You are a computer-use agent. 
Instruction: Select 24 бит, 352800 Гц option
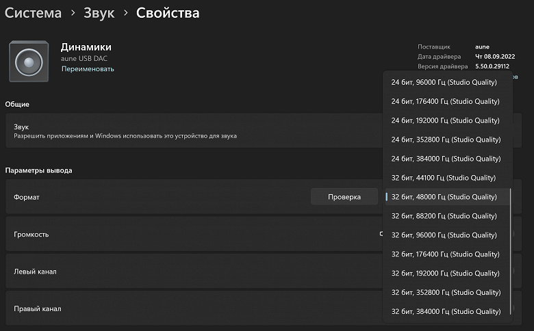[x=445, y=140]
